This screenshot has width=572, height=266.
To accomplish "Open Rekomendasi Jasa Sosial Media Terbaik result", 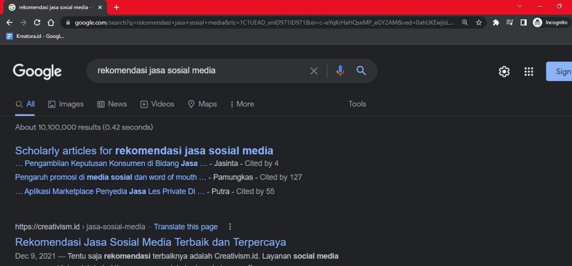I will coord(151,243).
